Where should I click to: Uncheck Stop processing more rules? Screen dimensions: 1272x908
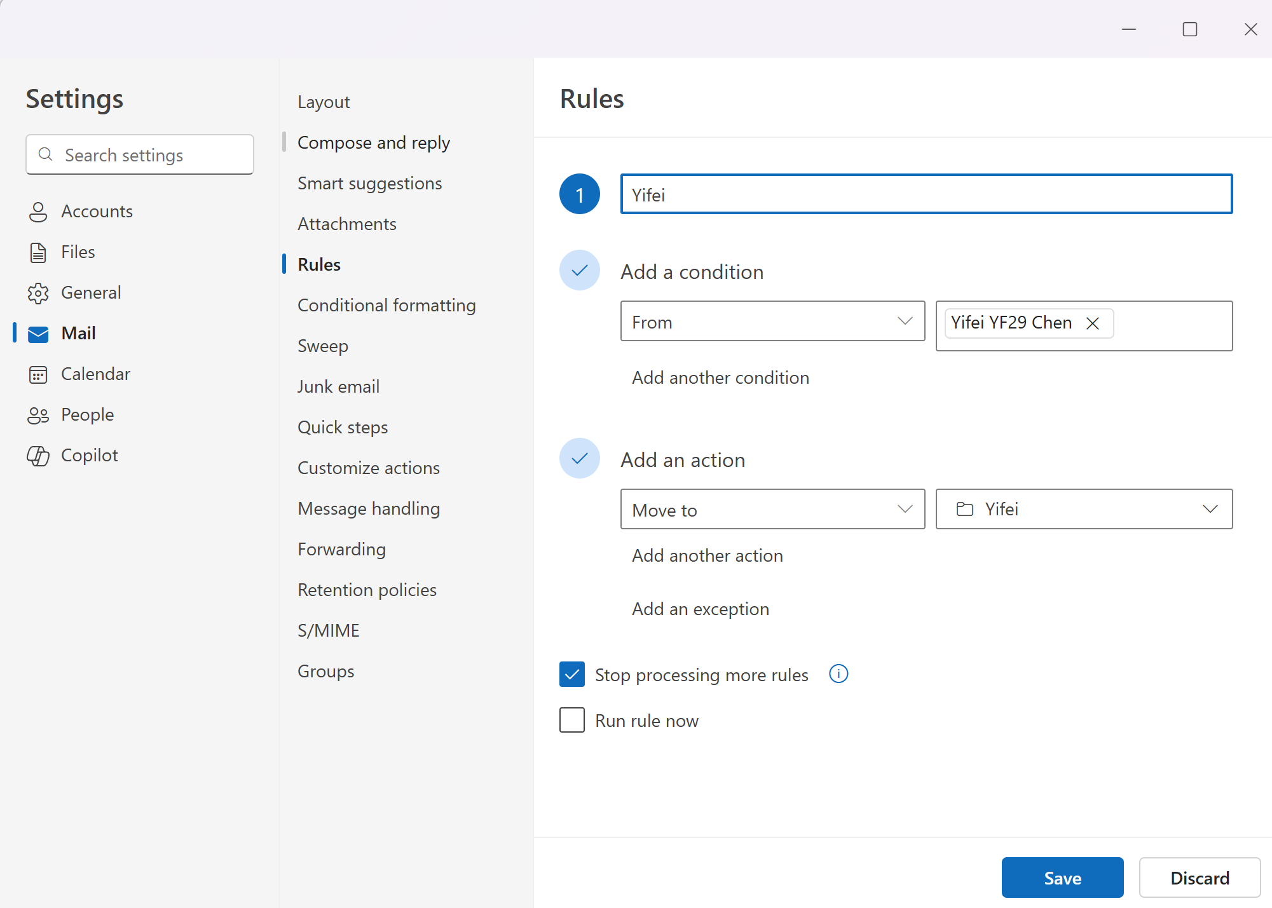click(571, 674)
